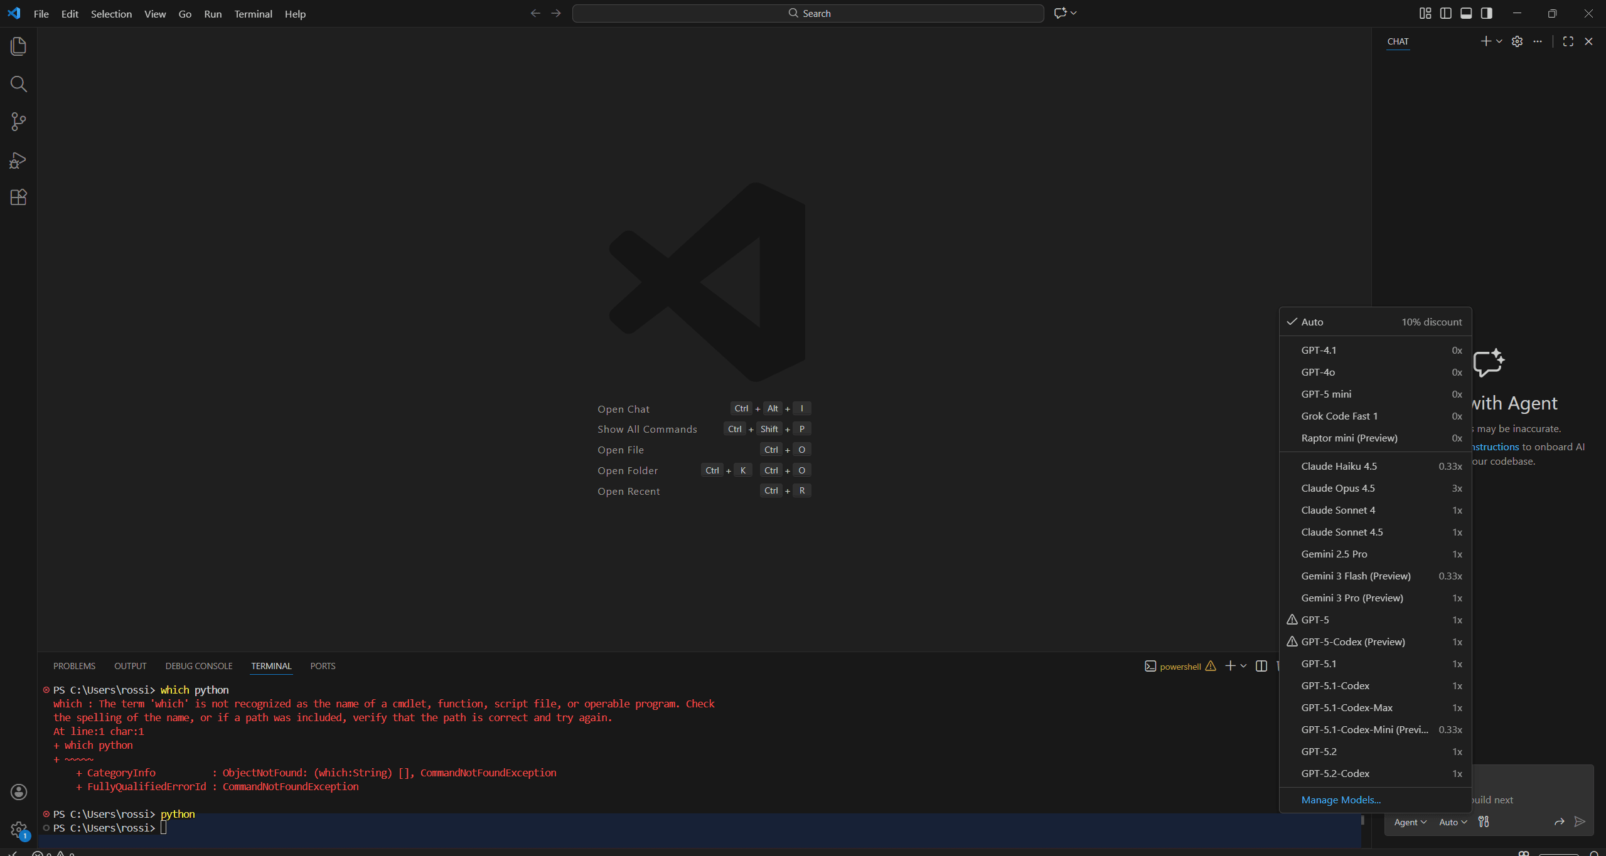Open the Run and Debug view

pyautogui.click(x=18, y=161)
